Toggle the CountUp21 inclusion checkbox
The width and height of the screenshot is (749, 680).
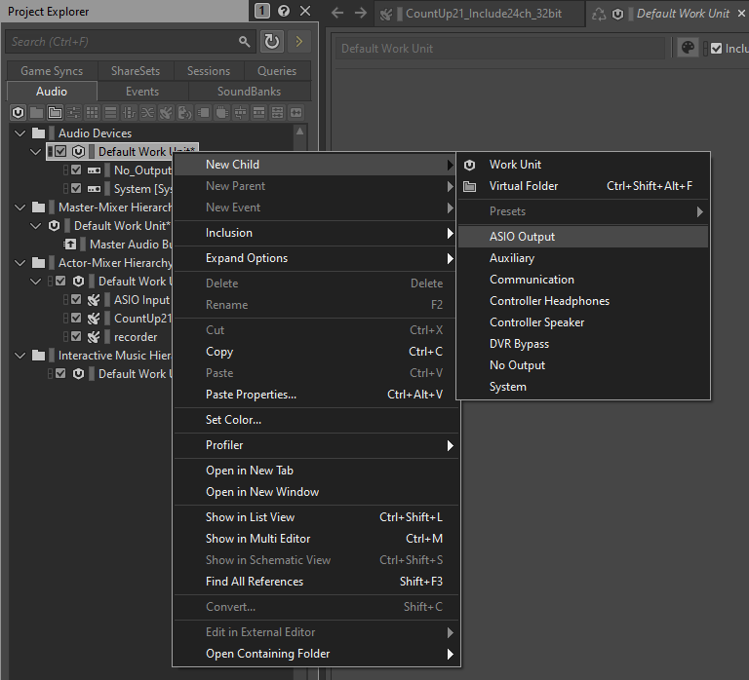tap(76, 318)
